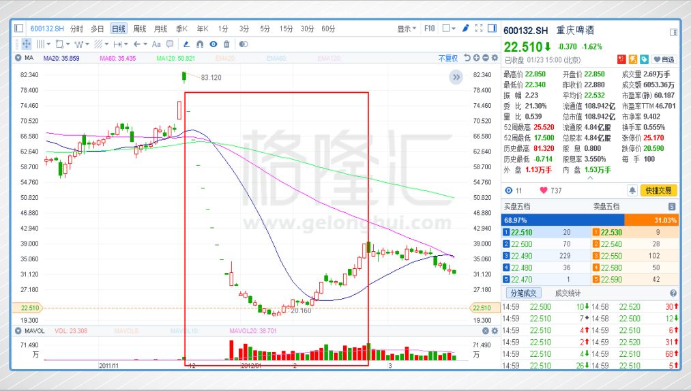This screenshot has height=391, width=691.
Task: Switch to 月线 monthly chart
Action: (x=160, y=29)
